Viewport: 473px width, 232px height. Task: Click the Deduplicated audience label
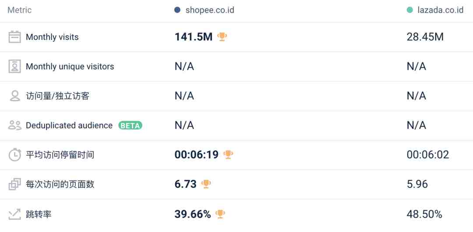click(x=69, y=125)
